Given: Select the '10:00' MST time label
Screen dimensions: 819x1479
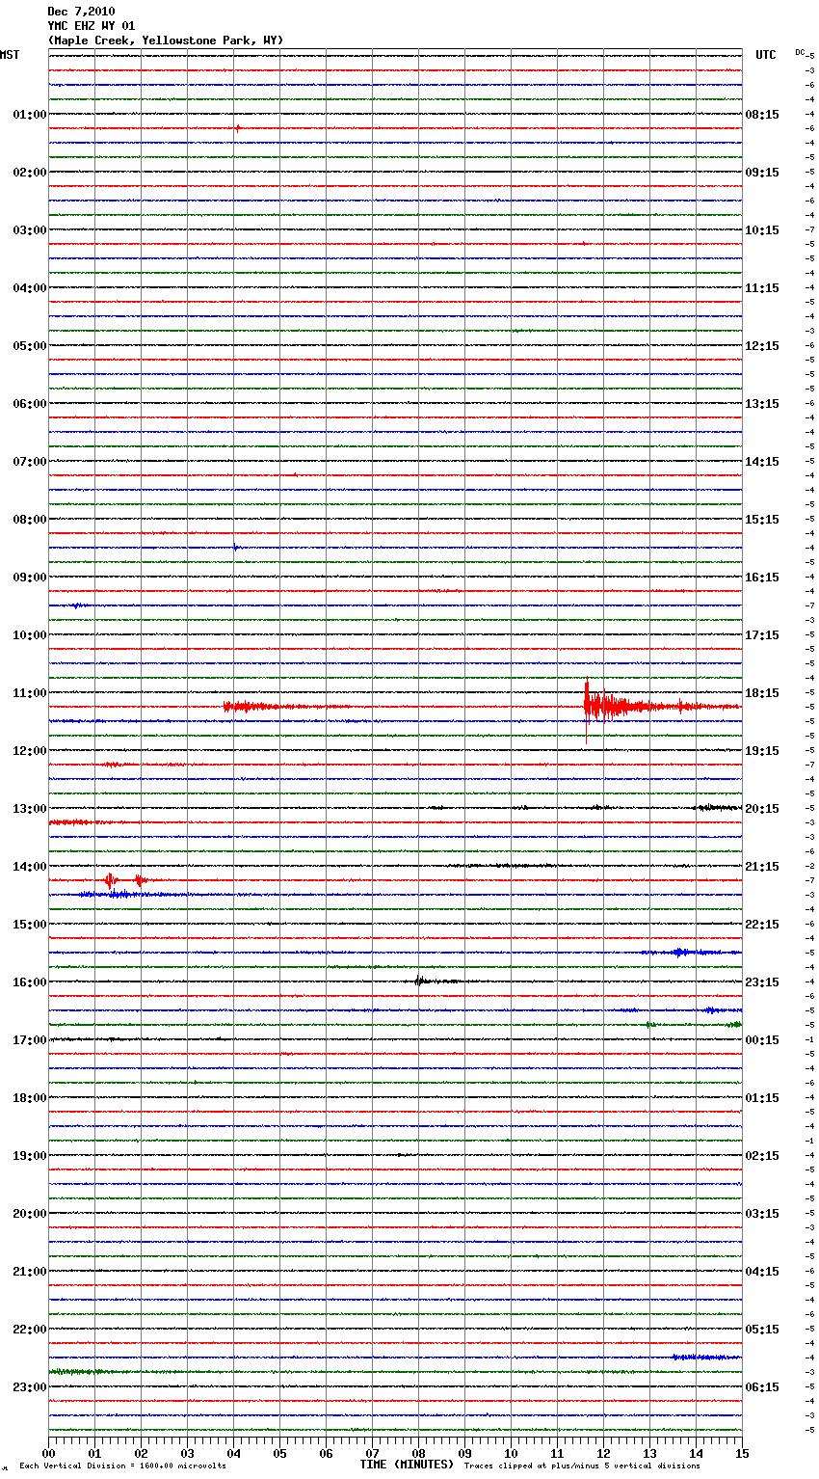Looking at the screenshot, I should point(30,635).
